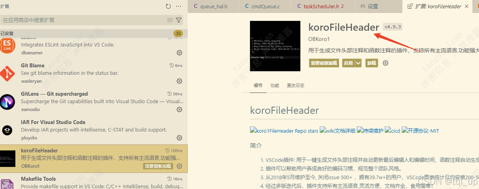The width and height of the screenshot is (479, 189).
Task: Collapse the 已安装 section header
Action: [94, 33]
